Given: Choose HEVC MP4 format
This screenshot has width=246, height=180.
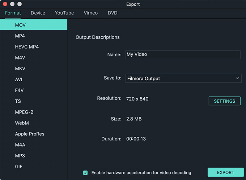Looking at the screenshot, I should tap(34, 47).
